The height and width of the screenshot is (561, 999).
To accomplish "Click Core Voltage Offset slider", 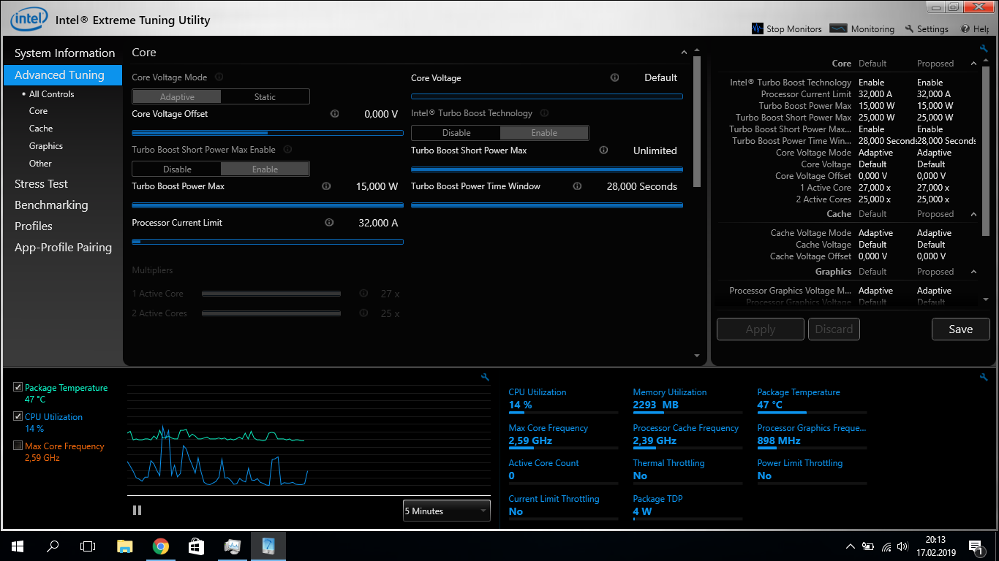I will [268, 133].
